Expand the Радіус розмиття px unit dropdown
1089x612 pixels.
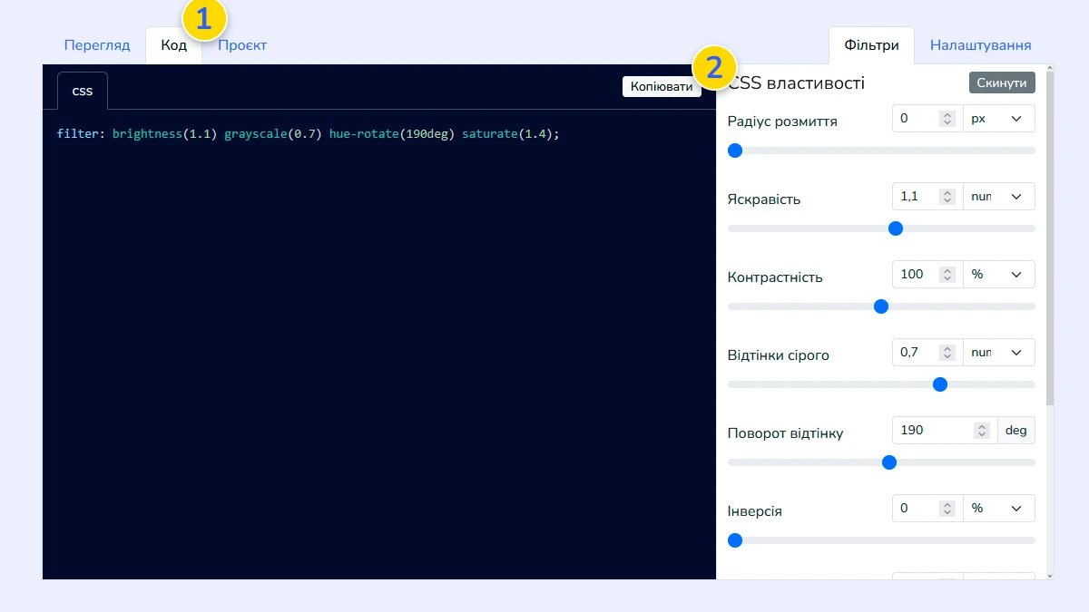click(998, 119)
